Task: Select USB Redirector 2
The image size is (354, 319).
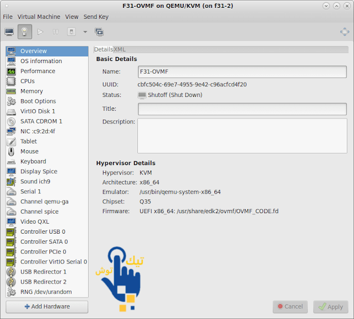Action: coord(47,282)
